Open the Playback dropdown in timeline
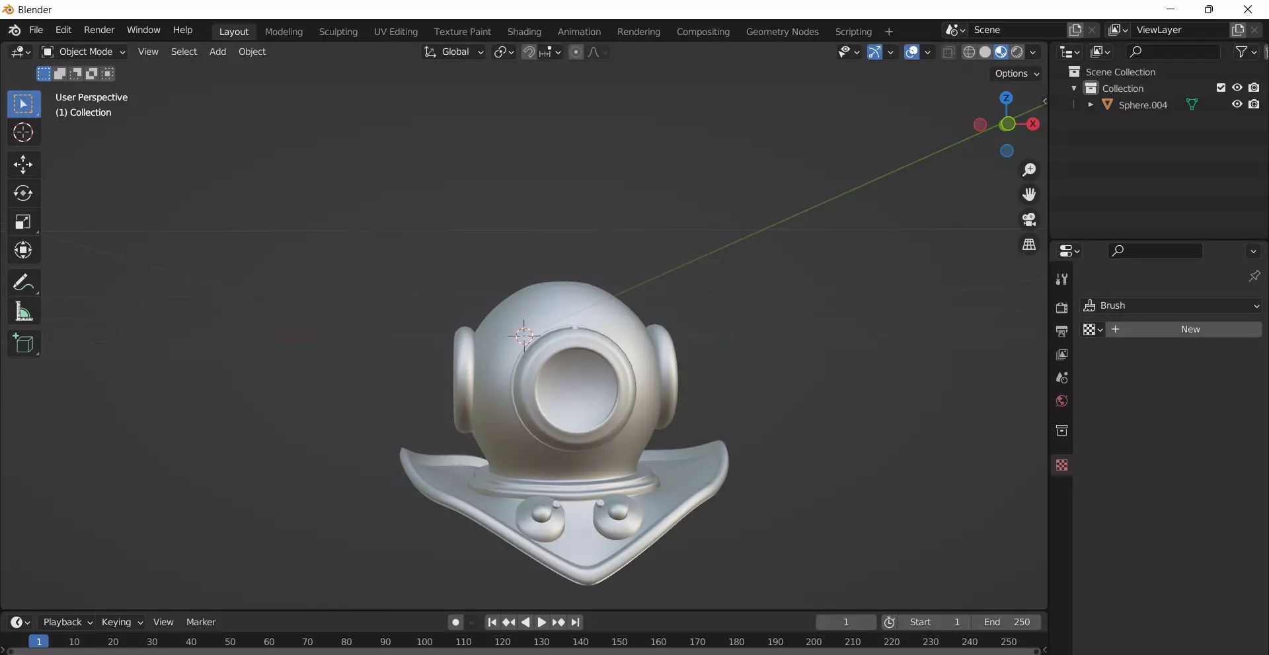Screen dimensions: 1269x655 (67, 622)
